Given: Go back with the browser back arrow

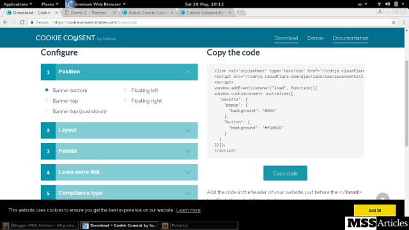Looking at the screenshot, I should pos(5,22).
